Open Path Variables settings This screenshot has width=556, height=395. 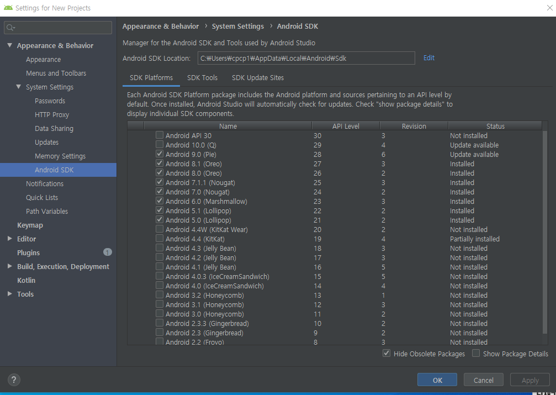click(47, 211)
